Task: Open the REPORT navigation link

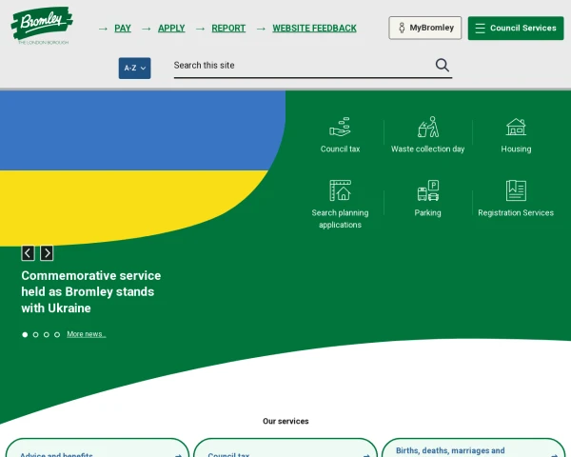Action: (x=228, y=28)
